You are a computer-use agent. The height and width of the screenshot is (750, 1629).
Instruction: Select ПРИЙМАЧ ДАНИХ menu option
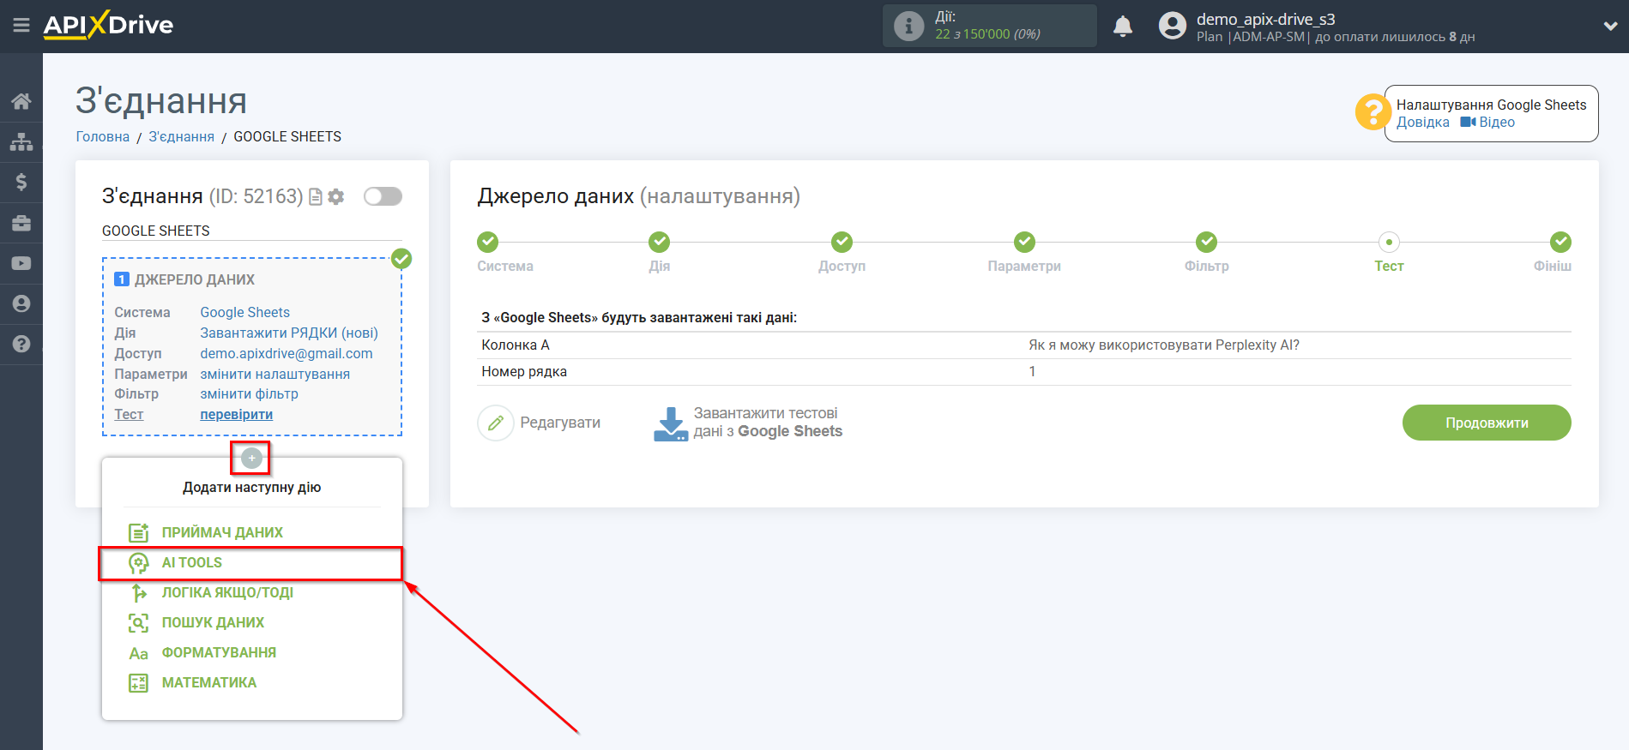221,533
